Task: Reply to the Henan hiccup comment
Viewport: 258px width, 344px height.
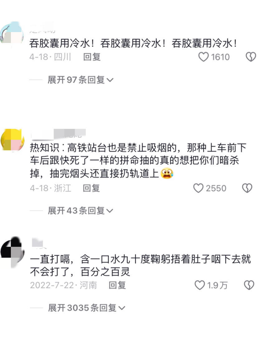Action: (x=117, y=285)
